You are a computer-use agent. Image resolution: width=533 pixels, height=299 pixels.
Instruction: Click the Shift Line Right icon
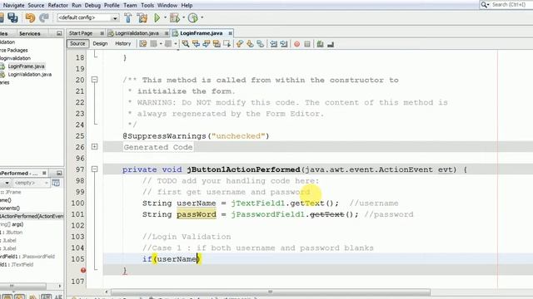(284, 44)
